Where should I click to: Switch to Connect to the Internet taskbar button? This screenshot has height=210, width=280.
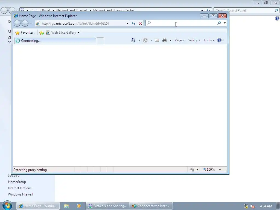(151, 206)
